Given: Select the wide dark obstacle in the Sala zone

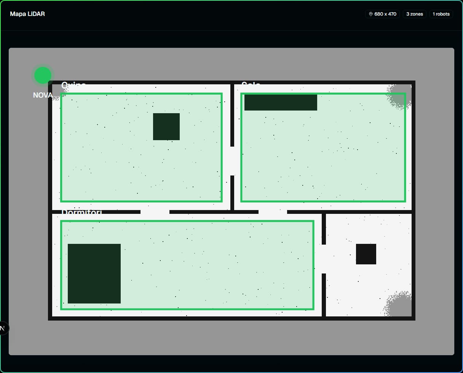Looking at the screenshot, I should pos(281,103).
